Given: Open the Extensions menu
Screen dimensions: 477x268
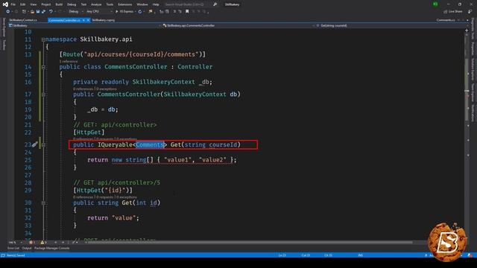Looking at the screenshot, I should pyautogui.click(x=125, y=4).
